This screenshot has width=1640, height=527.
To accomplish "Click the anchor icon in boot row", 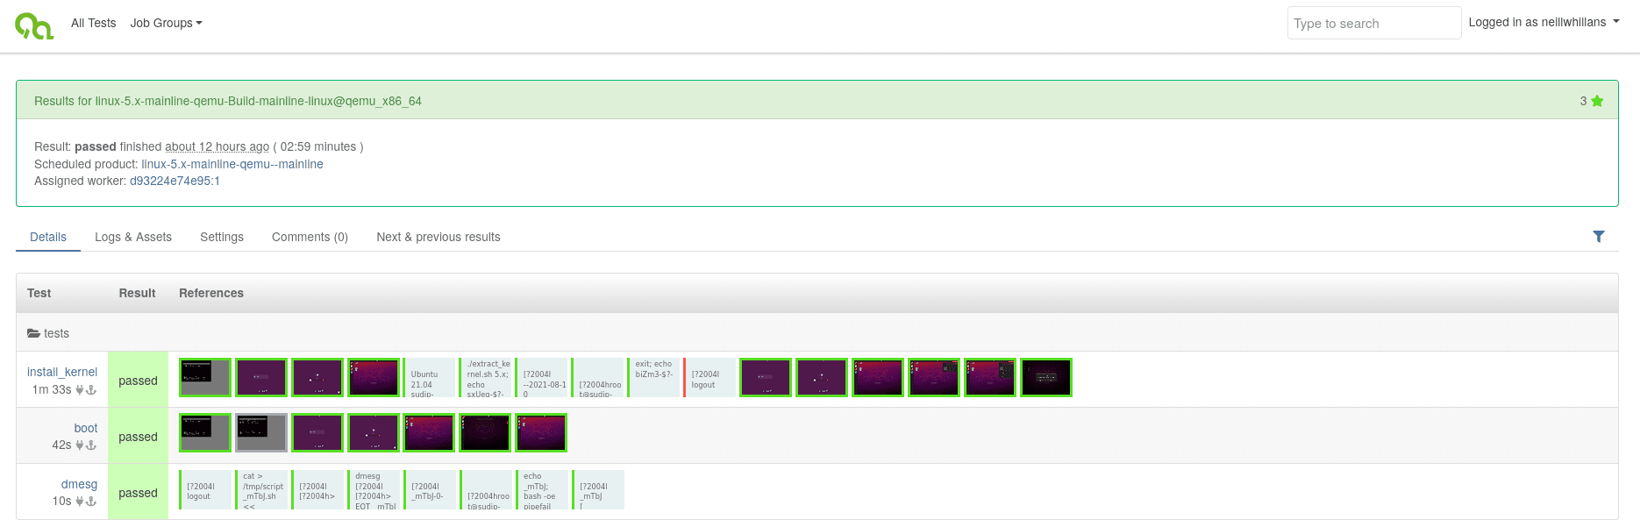I will [x=91, y=445].
